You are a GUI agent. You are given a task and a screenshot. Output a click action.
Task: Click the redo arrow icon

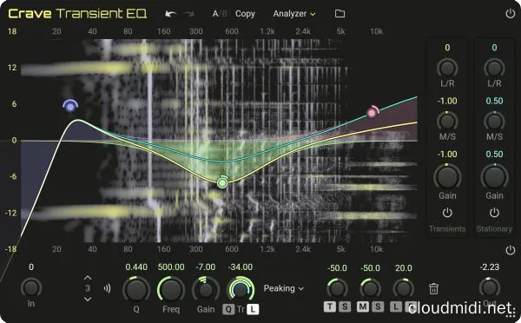tap(189, 14)
